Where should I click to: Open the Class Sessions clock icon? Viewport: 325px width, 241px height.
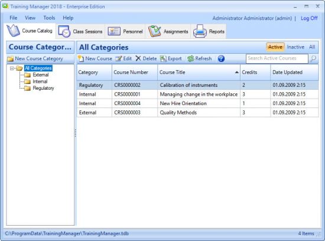click(64, 31)
